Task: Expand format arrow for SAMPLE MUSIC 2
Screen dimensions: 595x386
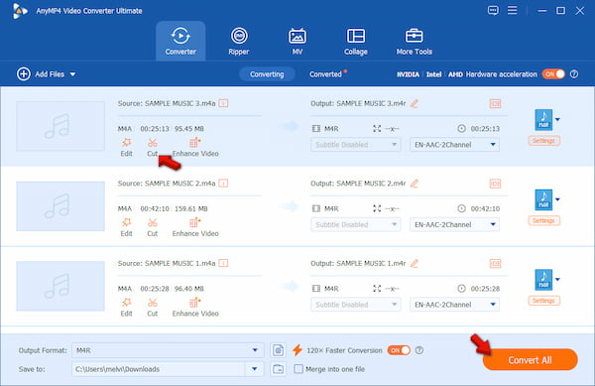Action: pyautogui.click(x=557, y=199)
